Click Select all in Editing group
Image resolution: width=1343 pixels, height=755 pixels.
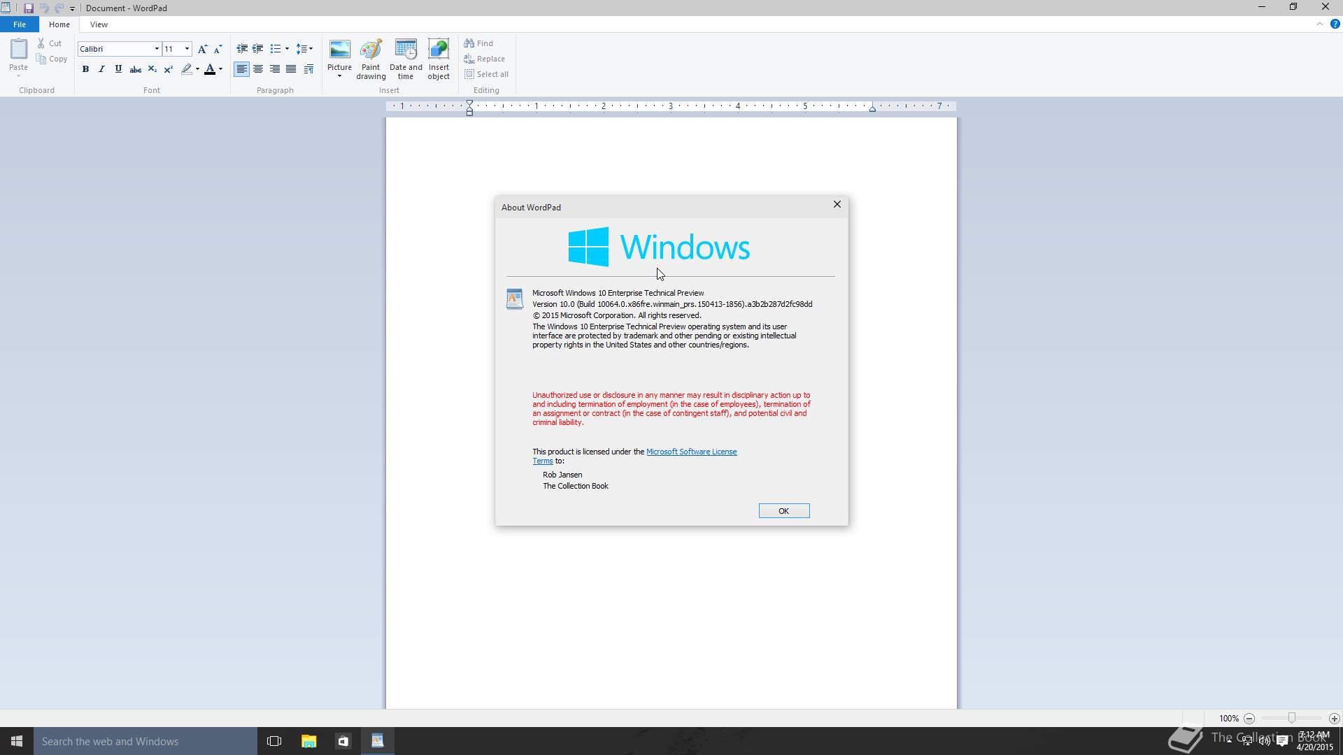[x=487, y=74]
